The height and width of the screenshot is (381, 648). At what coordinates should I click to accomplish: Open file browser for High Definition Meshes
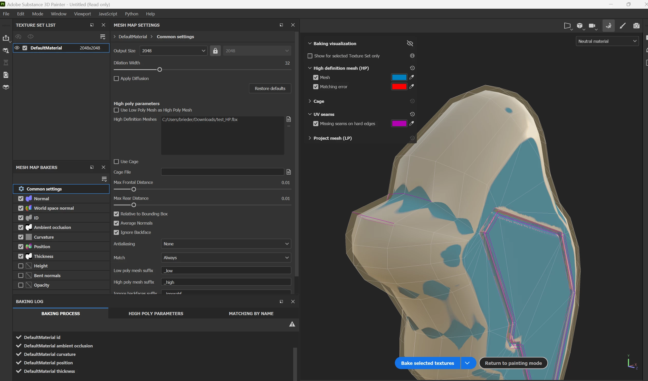tap(289, 119)
